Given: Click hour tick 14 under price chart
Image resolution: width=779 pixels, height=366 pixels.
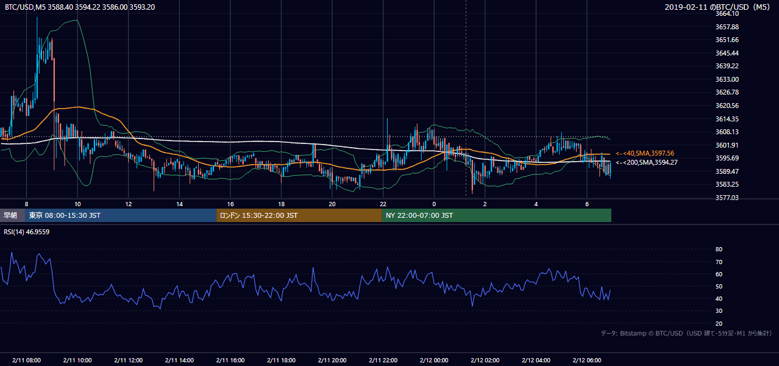Looking at the screenshot, I should point(179,204).
